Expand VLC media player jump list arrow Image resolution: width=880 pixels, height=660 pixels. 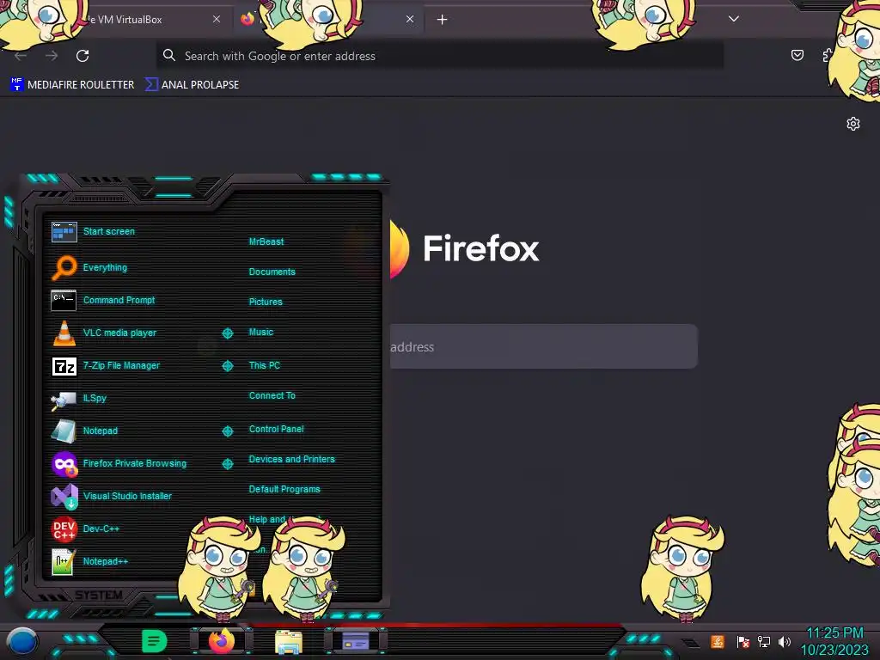(x=228, y=333)
